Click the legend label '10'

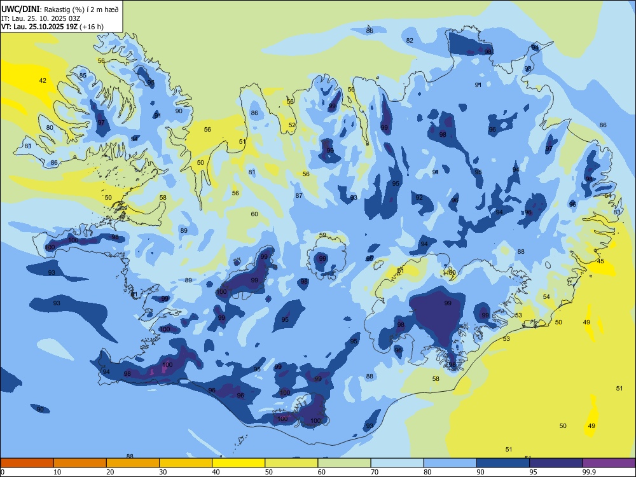point(57,472)
